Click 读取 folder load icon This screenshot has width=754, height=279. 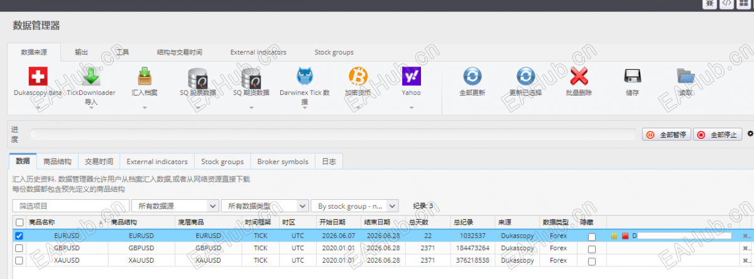(686, 77)
